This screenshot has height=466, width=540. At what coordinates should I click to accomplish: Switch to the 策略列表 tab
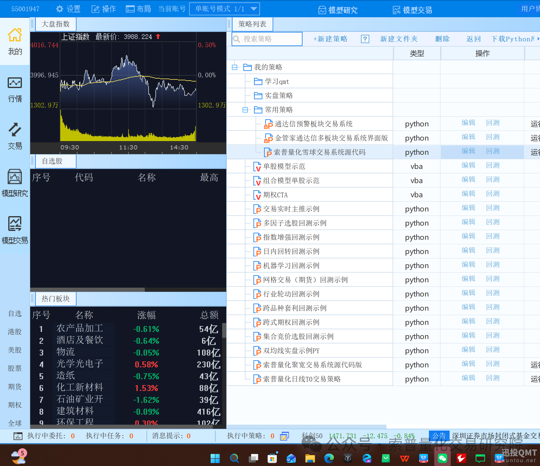coord(252,24)
